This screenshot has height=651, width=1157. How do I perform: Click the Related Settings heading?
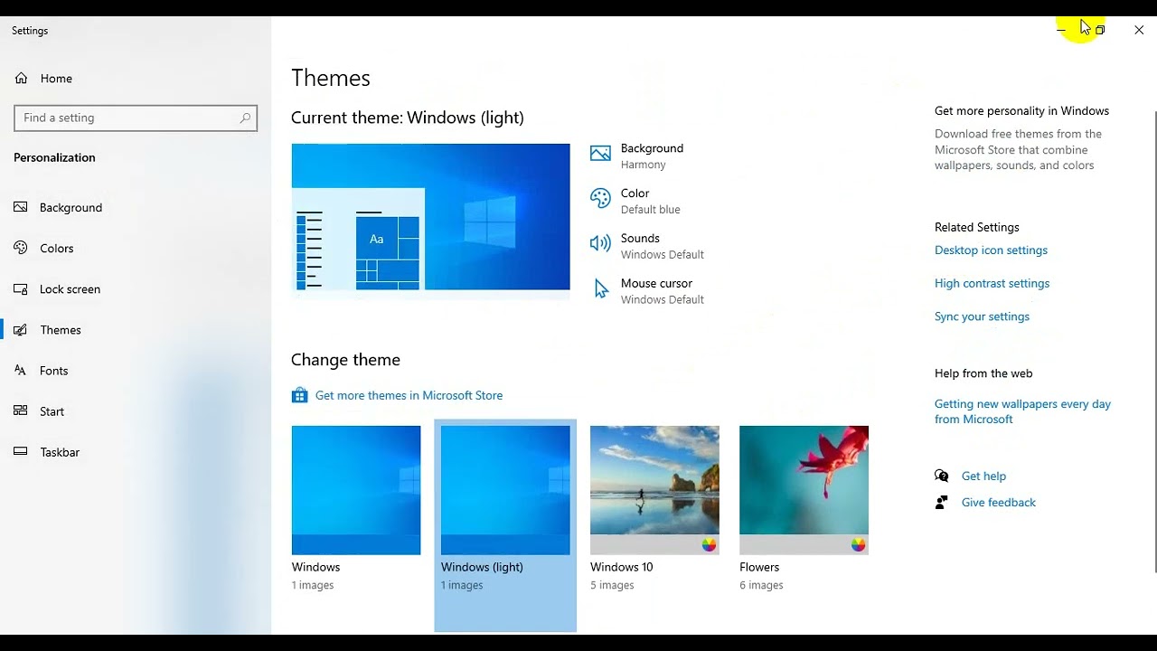pyautogui.click(x=977, y=227)
